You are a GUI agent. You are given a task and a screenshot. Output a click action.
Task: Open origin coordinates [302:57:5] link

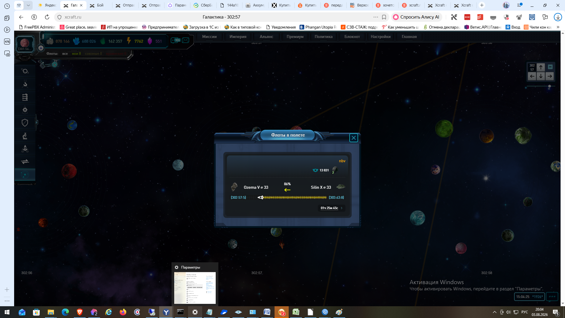coord(238,198)
